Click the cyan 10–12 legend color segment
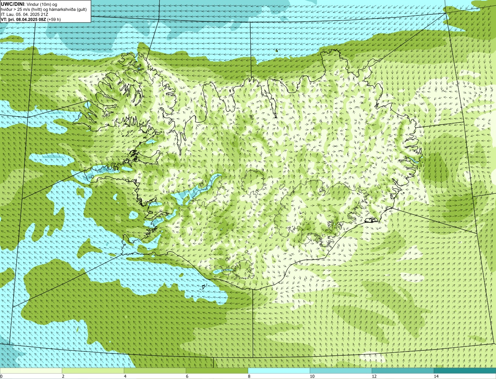The image size is (496, 379). click(x=341, y=371)
